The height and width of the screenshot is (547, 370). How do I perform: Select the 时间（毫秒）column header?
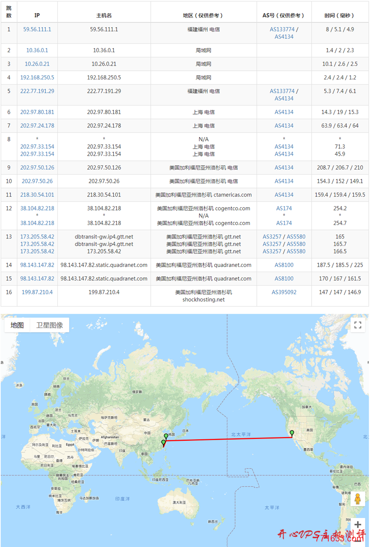pyautogui.click(x=340, y=15)
